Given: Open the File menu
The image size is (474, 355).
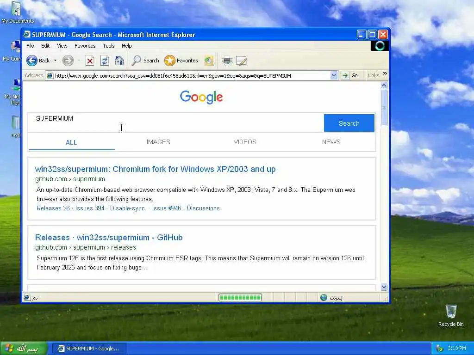Looking at the screenshot, I should 30,46.
